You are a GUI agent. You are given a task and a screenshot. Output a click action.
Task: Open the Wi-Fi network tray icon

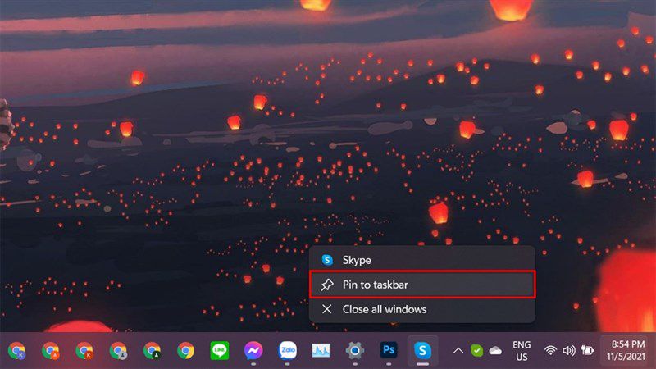(x=550, y=351)
